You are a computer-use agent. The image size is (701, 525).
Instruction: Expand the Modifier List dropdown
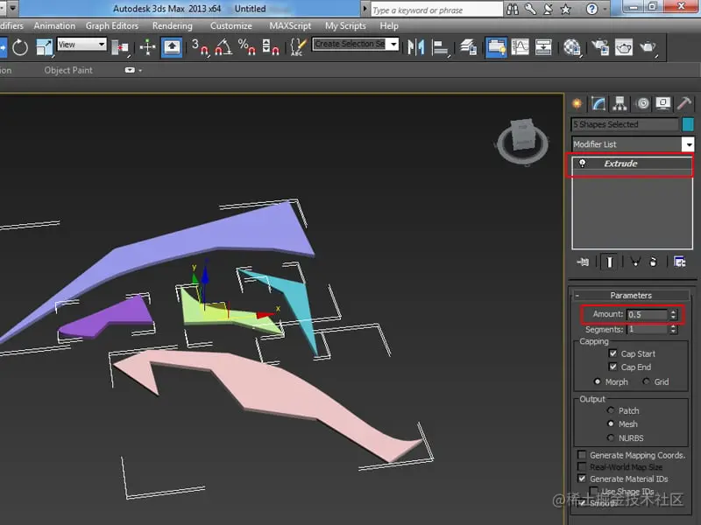688,144
